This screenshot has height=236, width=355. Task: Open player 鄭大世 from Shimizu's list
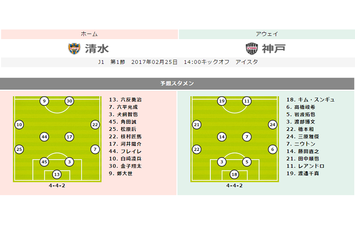pos(124,173)
